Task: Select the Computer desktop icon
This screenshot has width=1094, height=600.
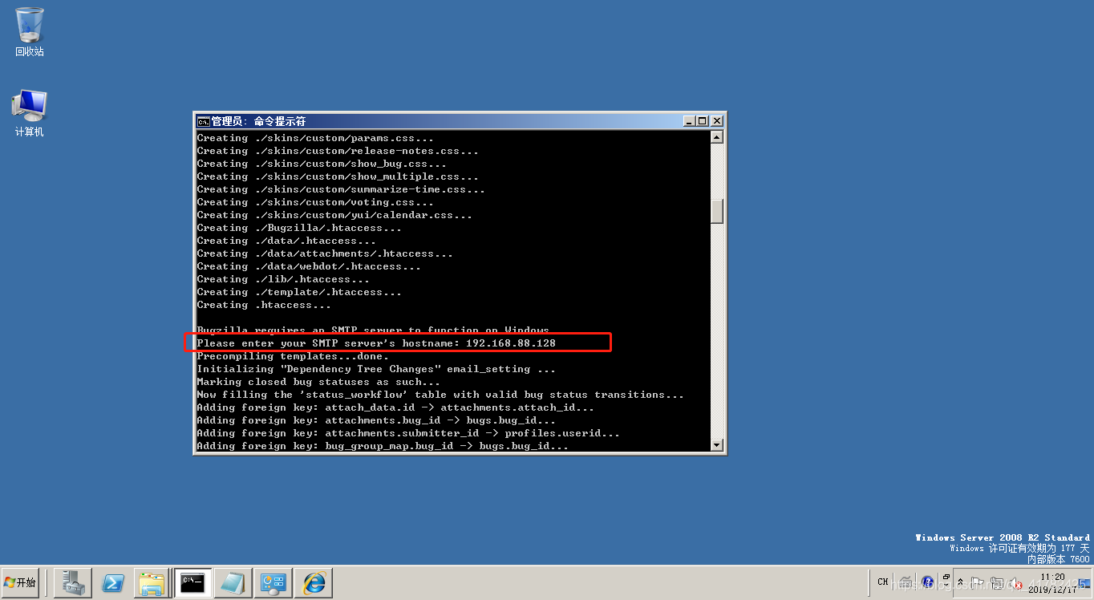Action: pyautogui.click(x=29, y=112)
